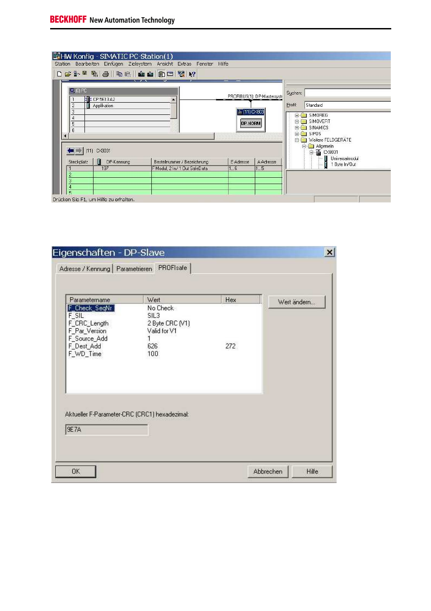Viewport: 431px width, 611px height.
Task: Select CP 5613 A2 row in PC rack
Action: [120, 99]
